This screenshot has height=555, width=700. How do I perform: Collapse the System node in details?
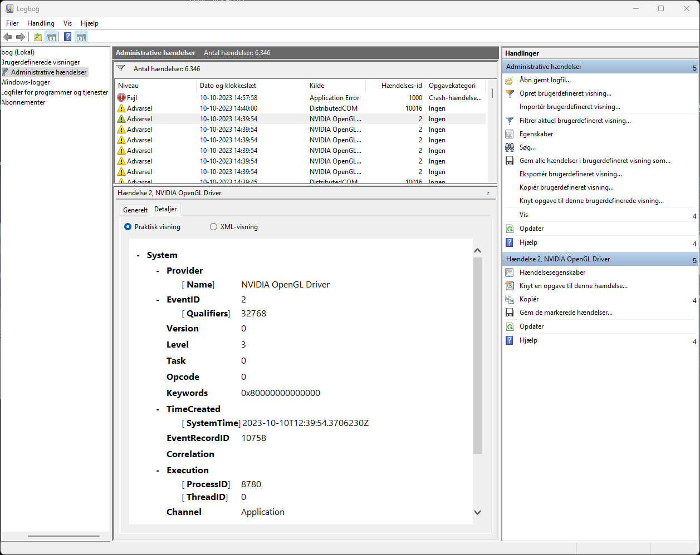point(138,255)
